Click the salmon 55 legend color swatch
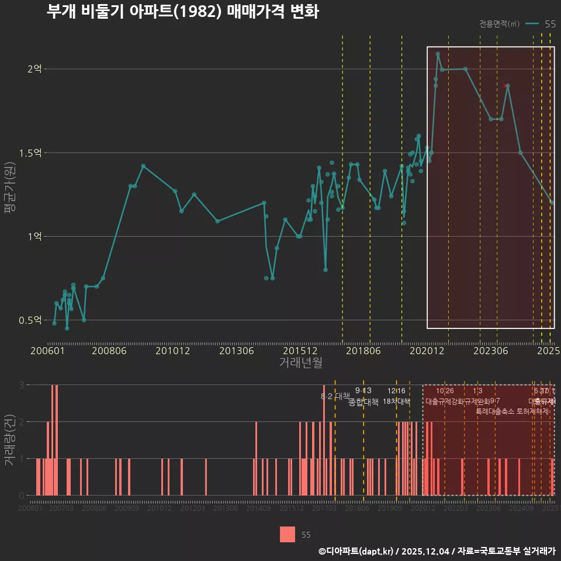Image resolution: width=561 pixels, height=561 pixels. point(288,535)
